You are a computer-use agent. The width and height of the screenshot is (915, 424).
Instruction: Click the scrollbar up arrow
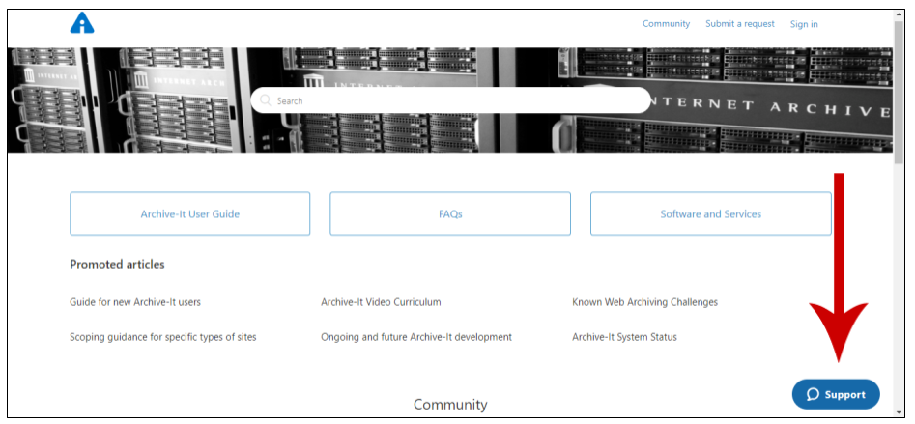[x=899, y=14]
